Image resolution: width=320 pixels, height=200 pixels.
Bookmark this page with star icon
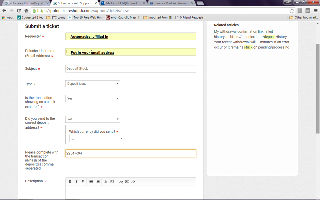[x=292, y=11]
